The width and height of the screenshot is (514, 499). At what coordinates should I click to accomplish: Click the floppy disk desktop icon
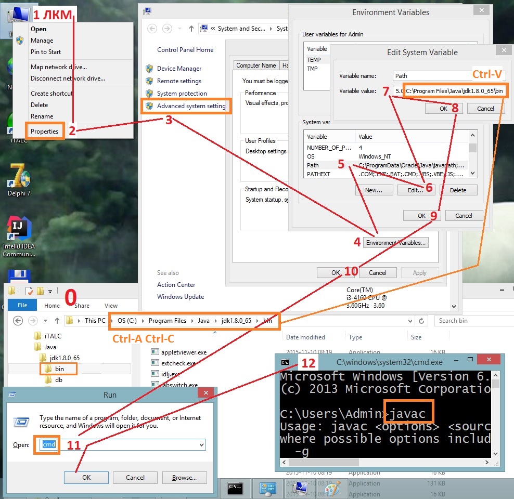pos(19,276)
